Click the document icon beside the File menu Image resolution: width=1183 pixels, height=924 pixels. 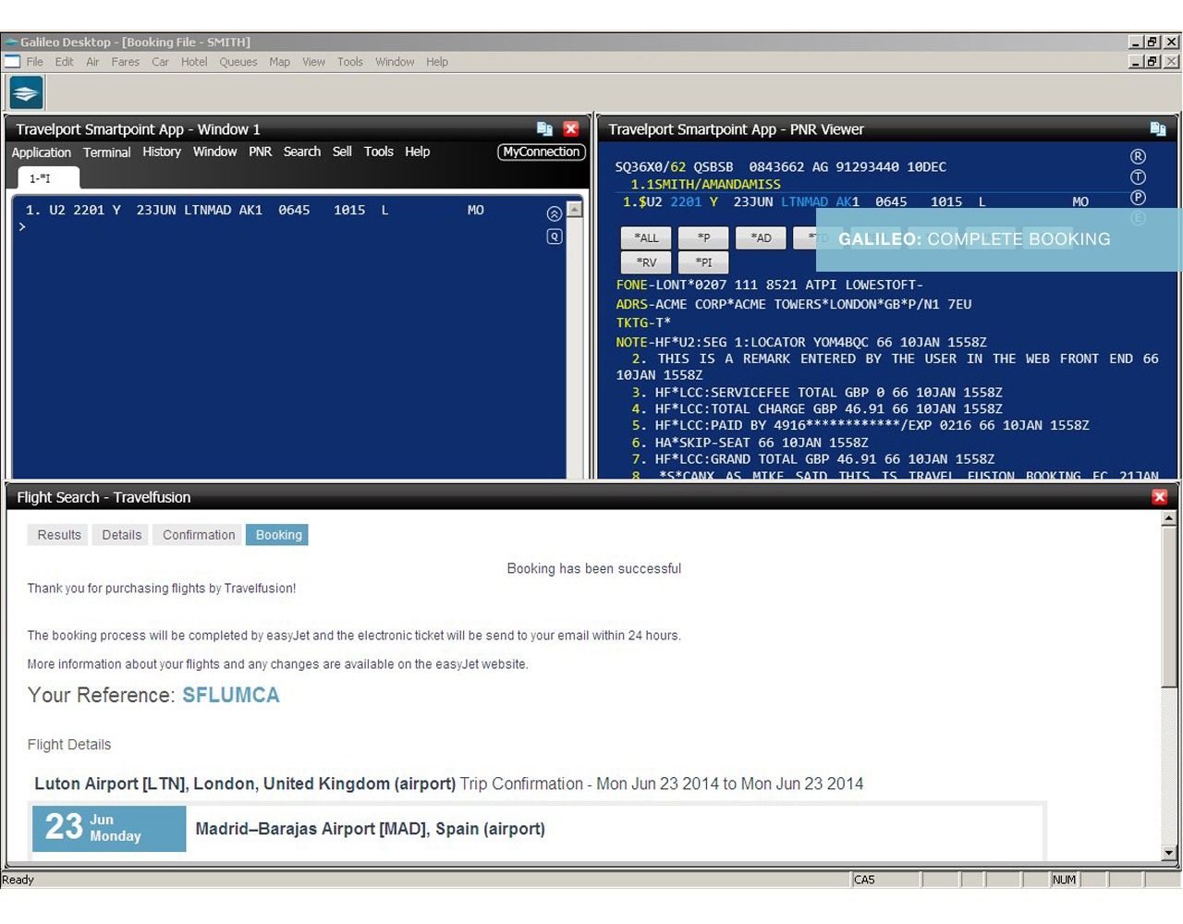[12, 62]
